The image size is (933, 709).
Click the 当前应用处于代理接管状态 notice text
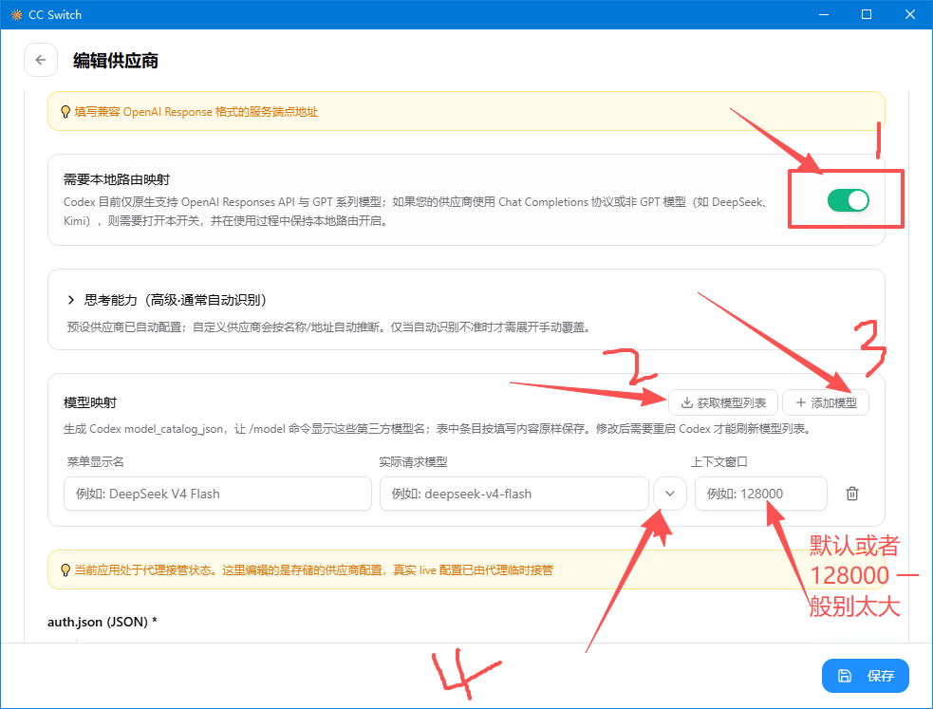313,570
